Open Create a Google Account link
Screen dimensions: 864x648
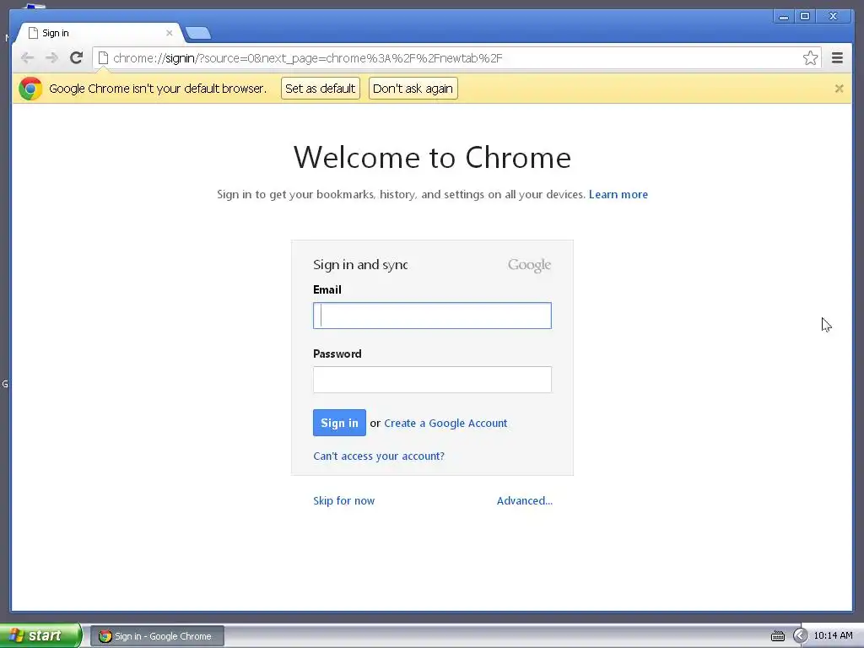[445, 424]
